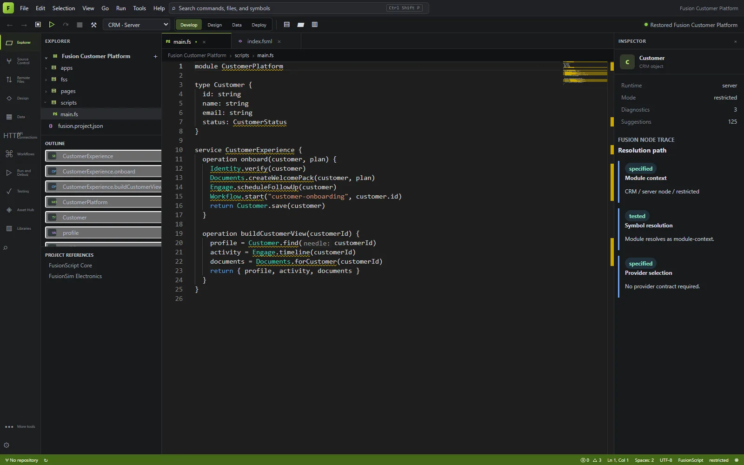Click the Stop square button in toolbar
This screenshot has width=744, height=465.
pyautogui.click(x=80, y=25)
